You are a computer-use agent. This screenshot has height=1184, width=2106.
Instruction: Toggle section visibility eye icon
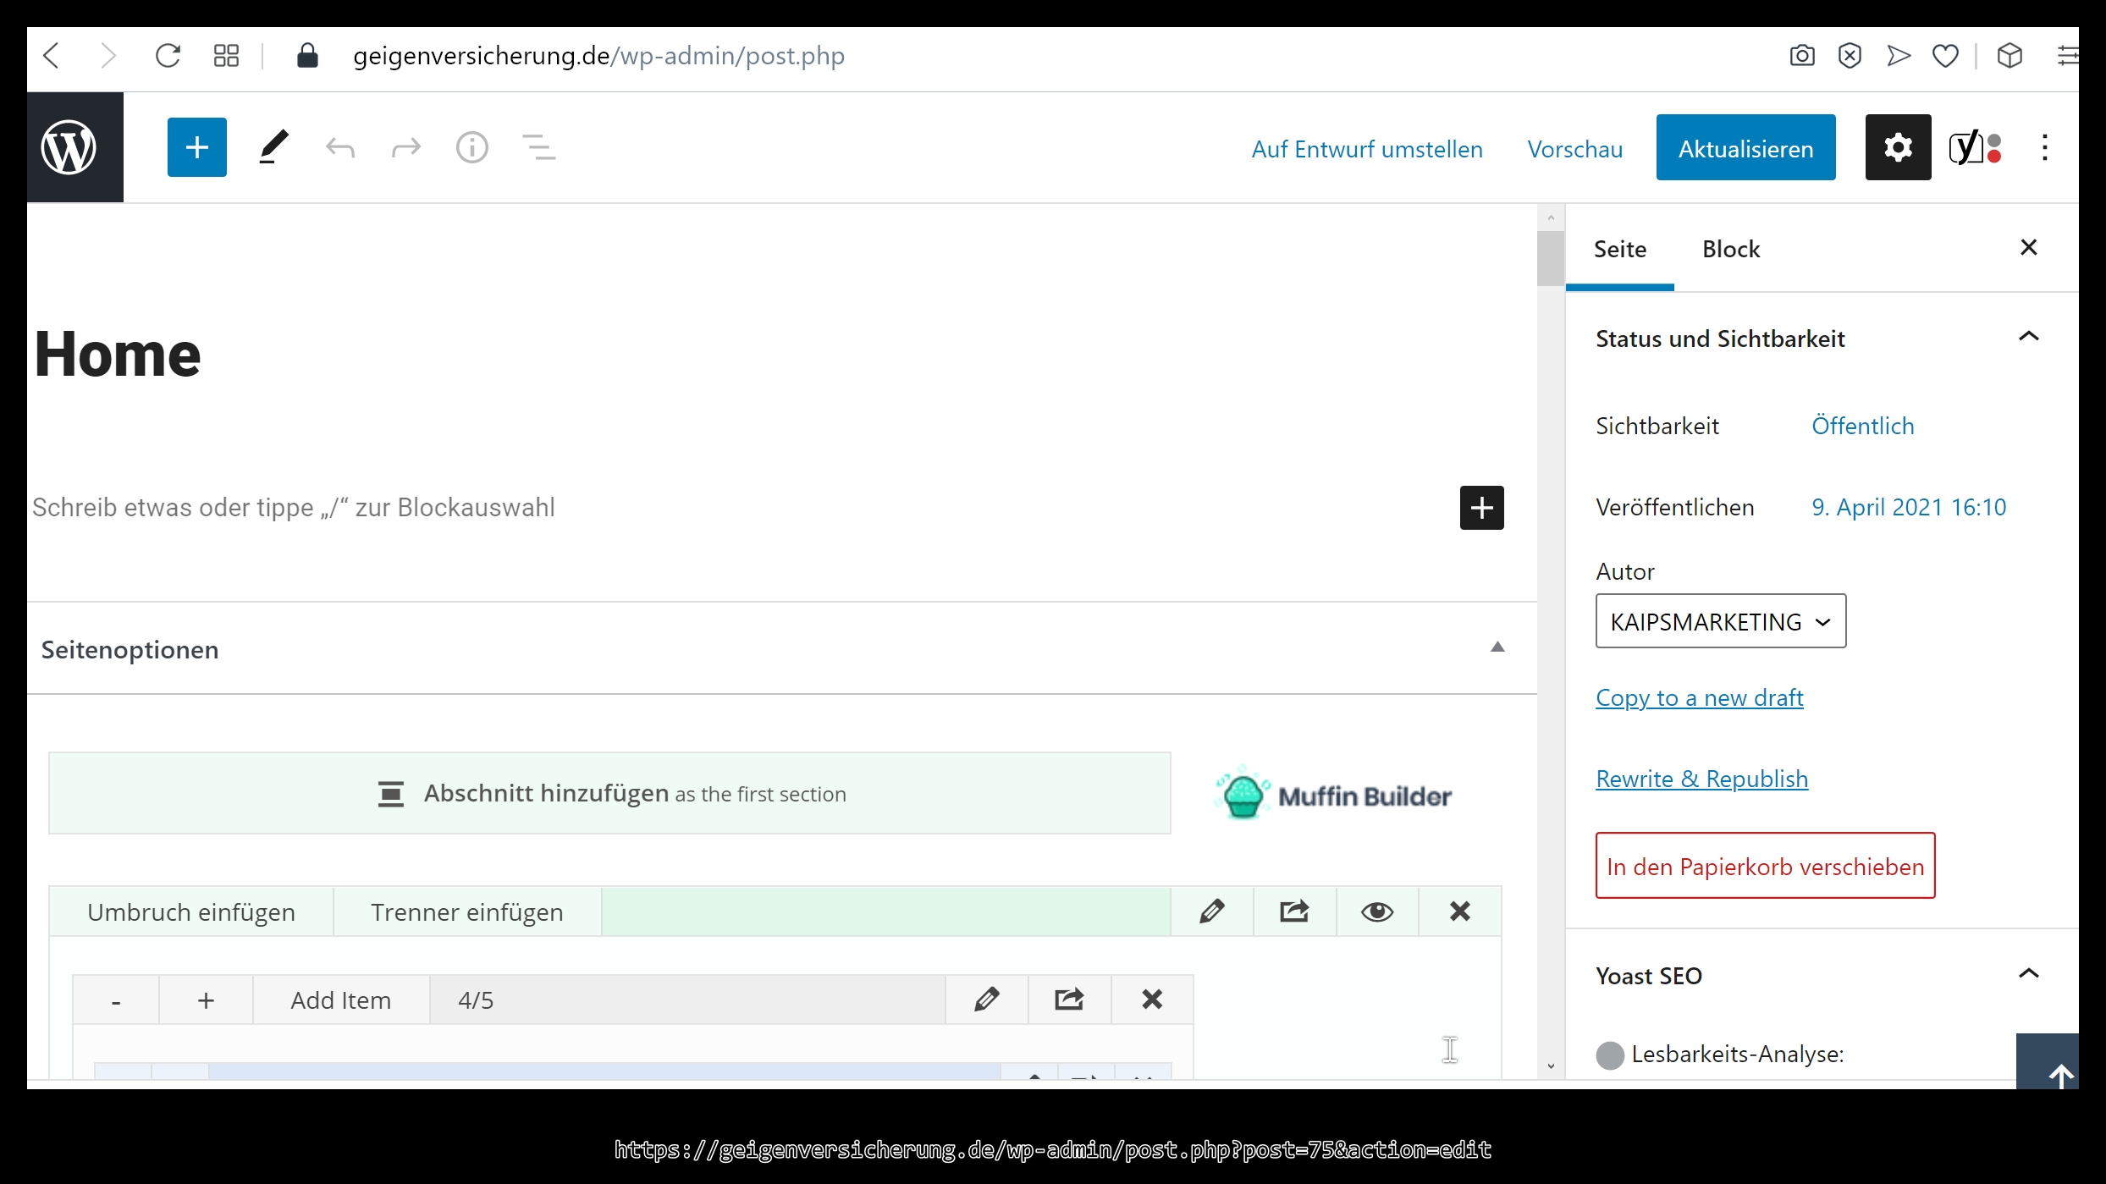tap(1377, 911)
